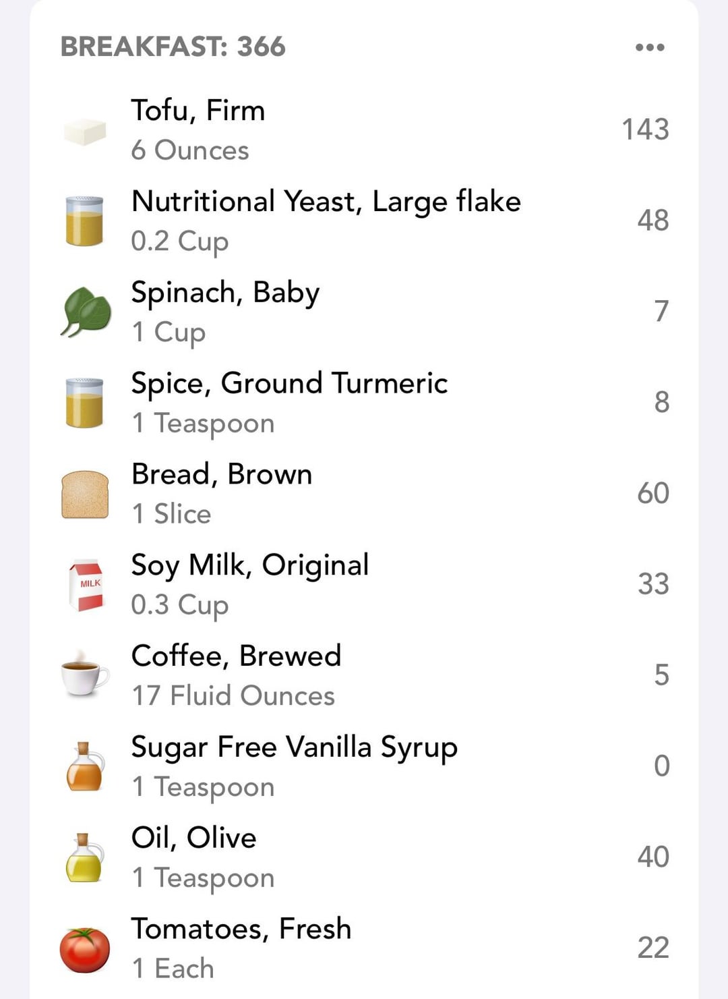Select the Spinach, Baby entry name
The height and width of the screenshot is (999, 728).
pyautogui.click(x=225, y=293)
